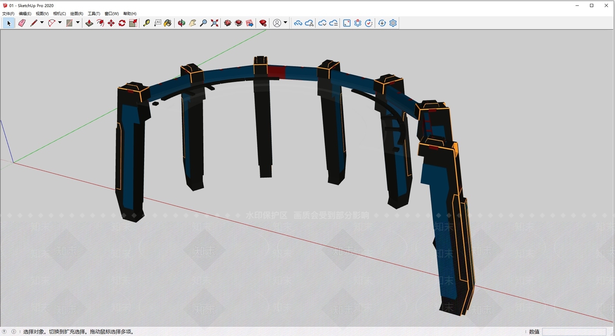Select the Pan hand tool
The height and width of the screenshot is (336, 615).
click(x=193, y=23)
